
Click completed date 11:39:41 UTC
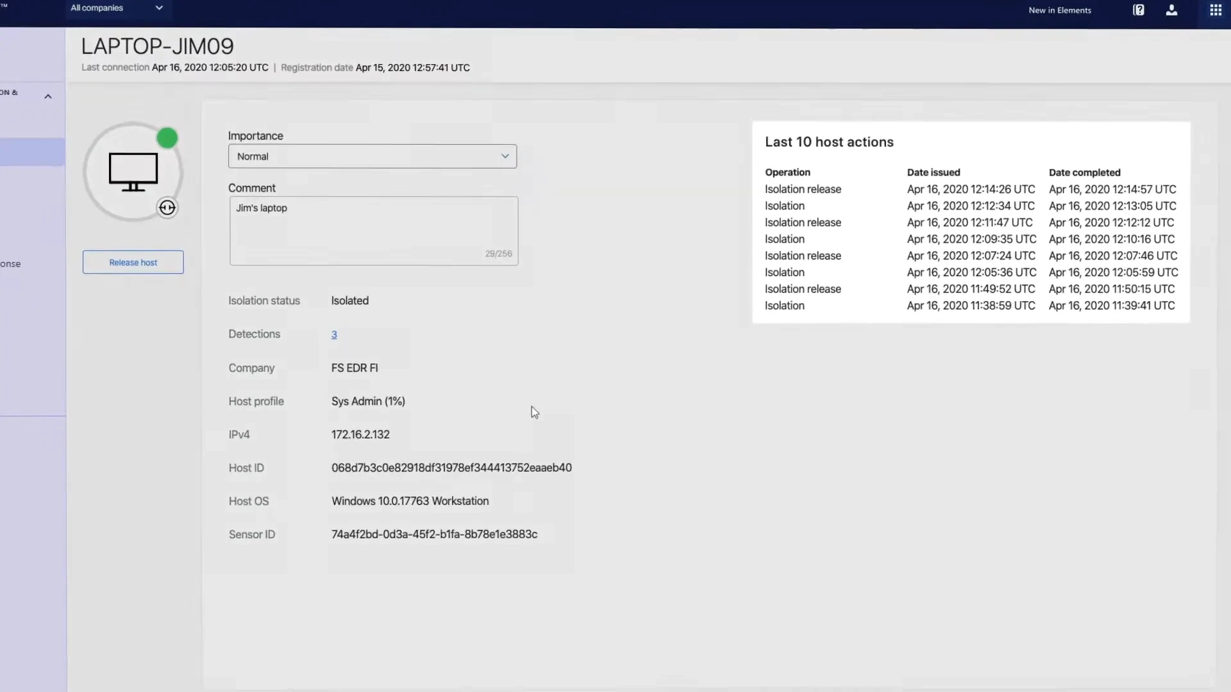point(1112,306)
